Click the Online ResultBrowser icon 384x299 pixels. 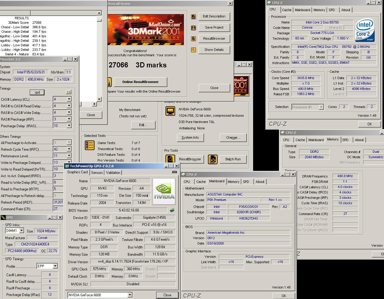[109, 82]
